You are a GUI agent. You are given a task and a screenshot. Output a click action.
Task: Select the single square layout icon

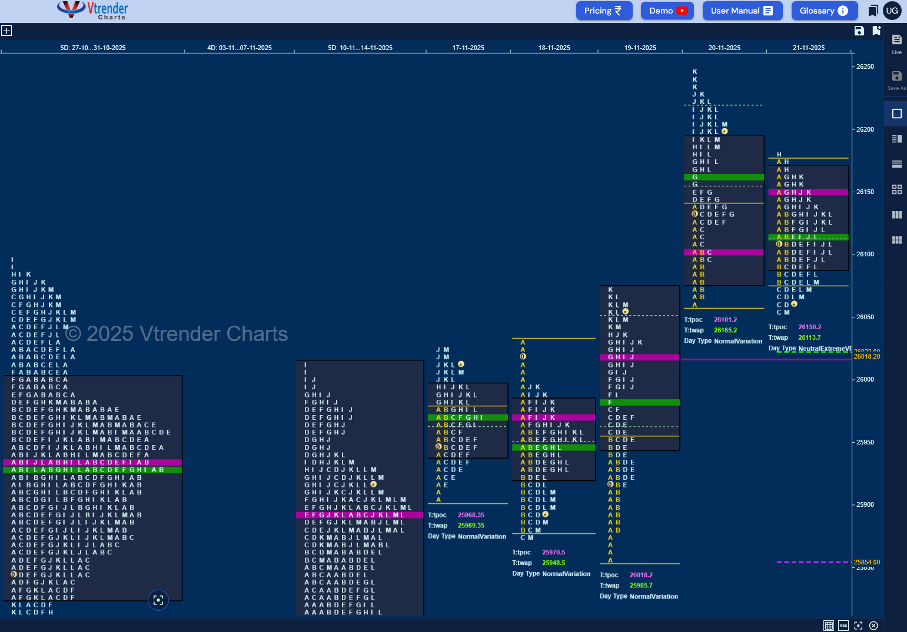coord(896,113)
